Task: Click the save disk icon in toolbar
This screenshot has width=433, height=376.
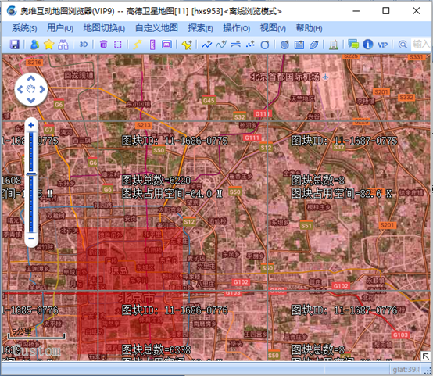Action: click(x=14, y=45)
